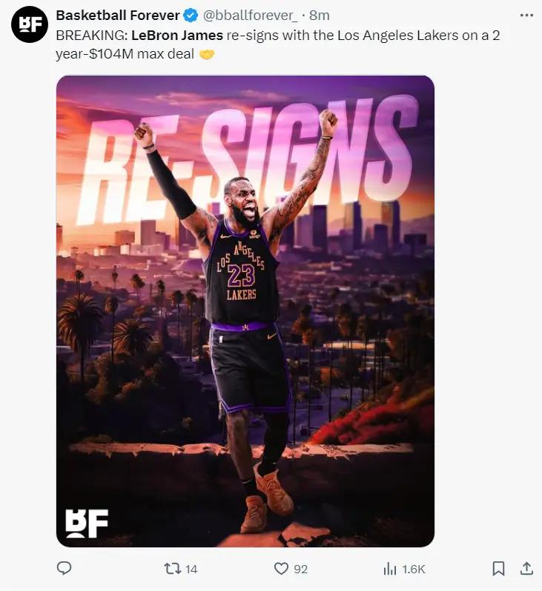View analytics via bar chart icon
The image size is (542, 591).
point(389,568)
